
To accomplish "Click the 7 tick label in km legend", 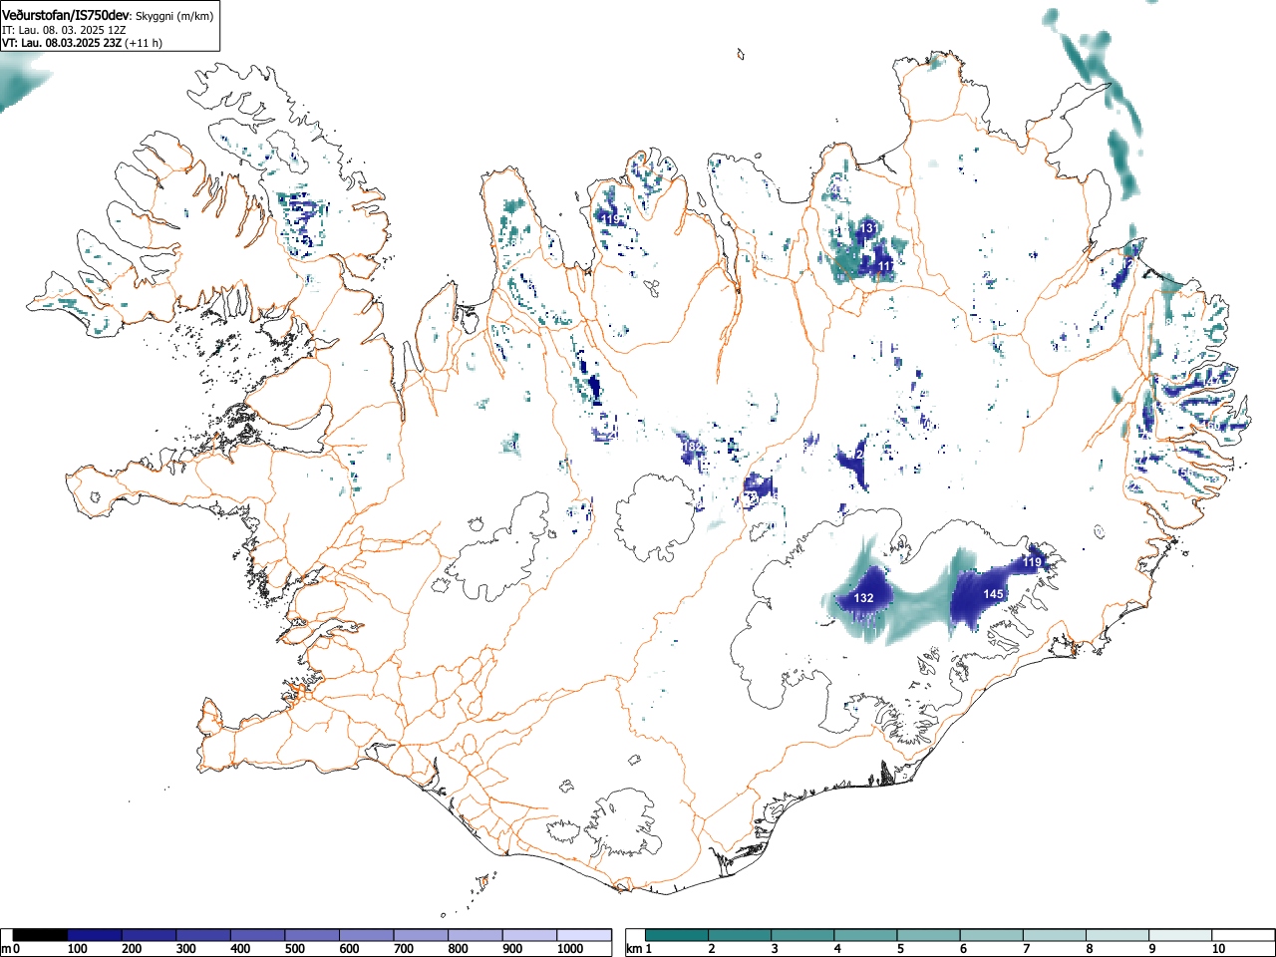I will (x=1026, y=949).
